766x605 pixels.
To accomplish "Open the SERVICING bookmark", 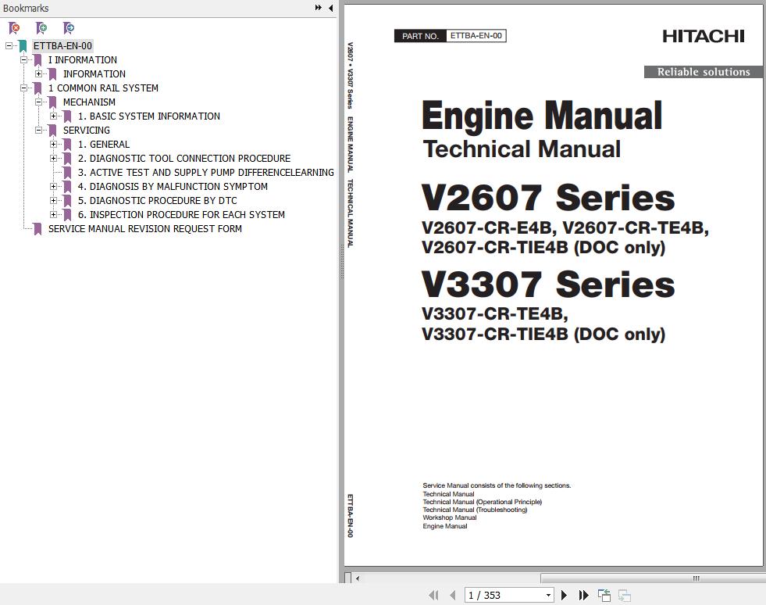I will point(87,130).
